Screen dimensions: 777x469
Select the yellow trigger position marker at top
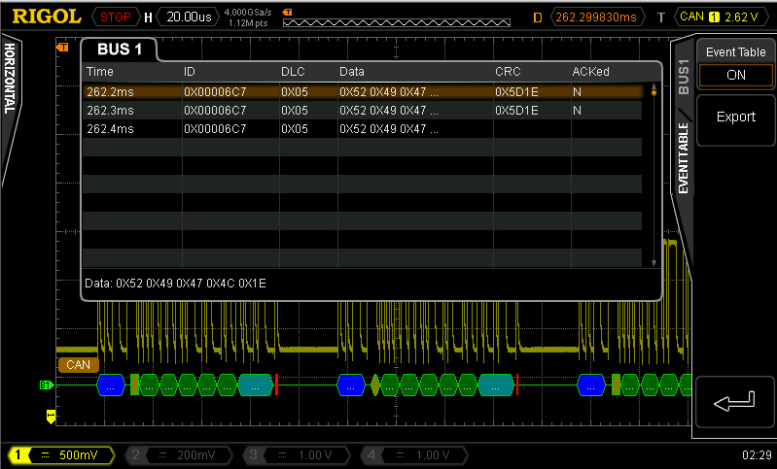point(287,12)
